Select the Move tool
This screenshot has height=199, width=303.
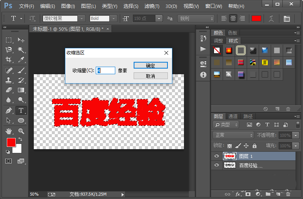click(x=21, y=40)
